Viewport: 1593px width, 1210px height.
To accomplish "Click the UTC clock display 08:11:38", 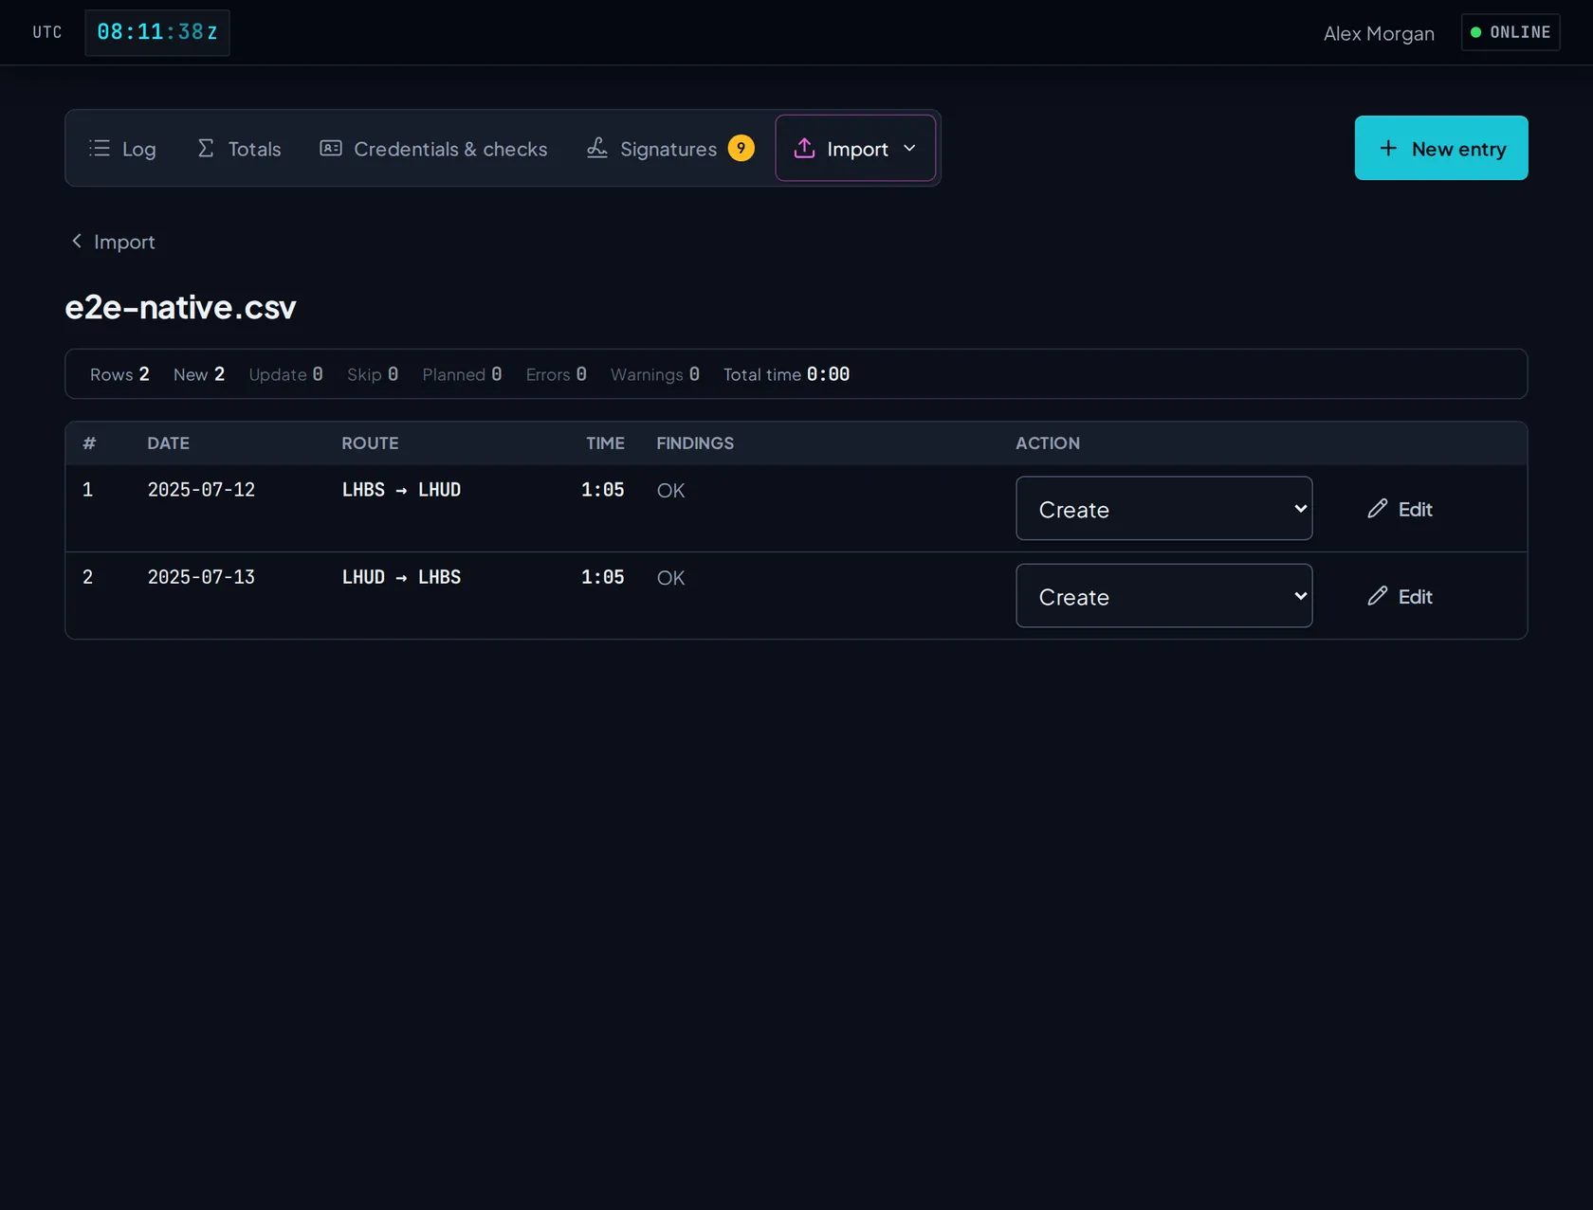I will point(157,32).
